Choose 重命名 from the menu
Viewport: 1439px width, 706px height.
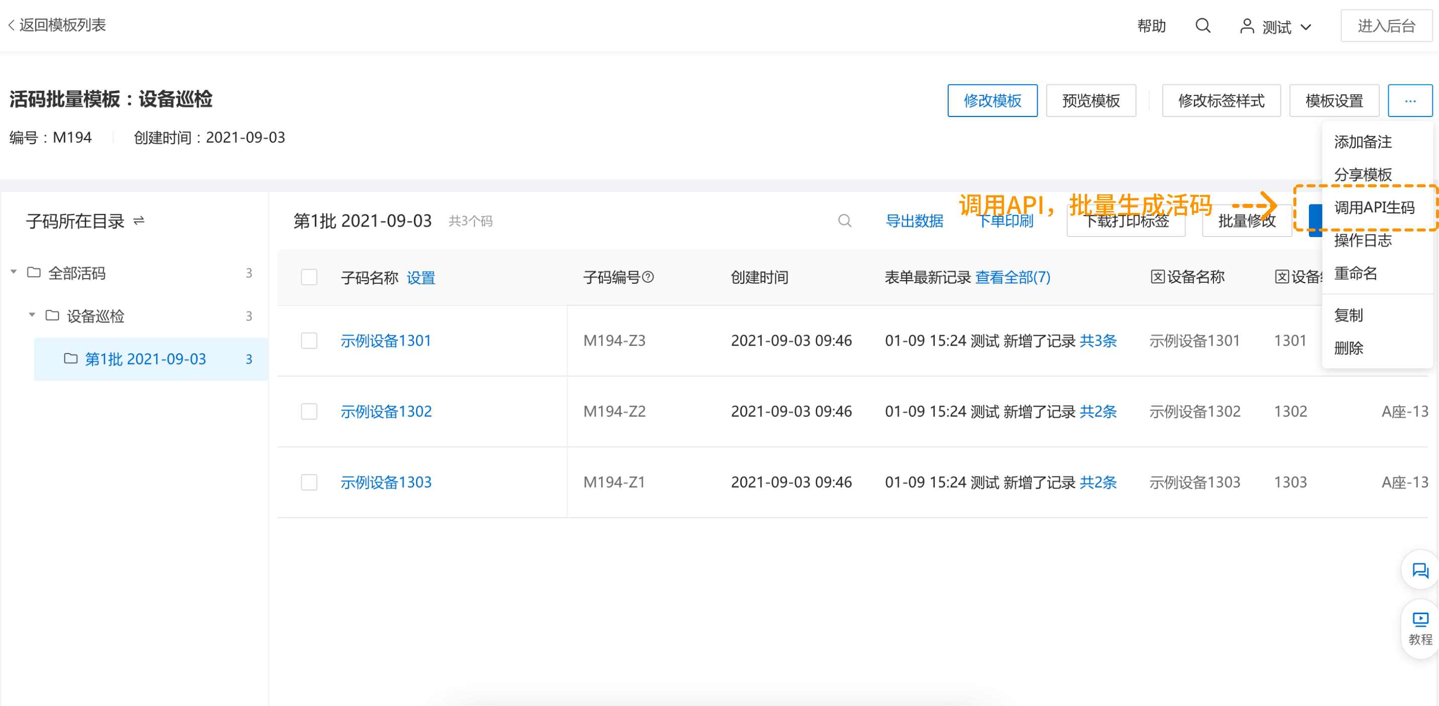pos(1377,273)
